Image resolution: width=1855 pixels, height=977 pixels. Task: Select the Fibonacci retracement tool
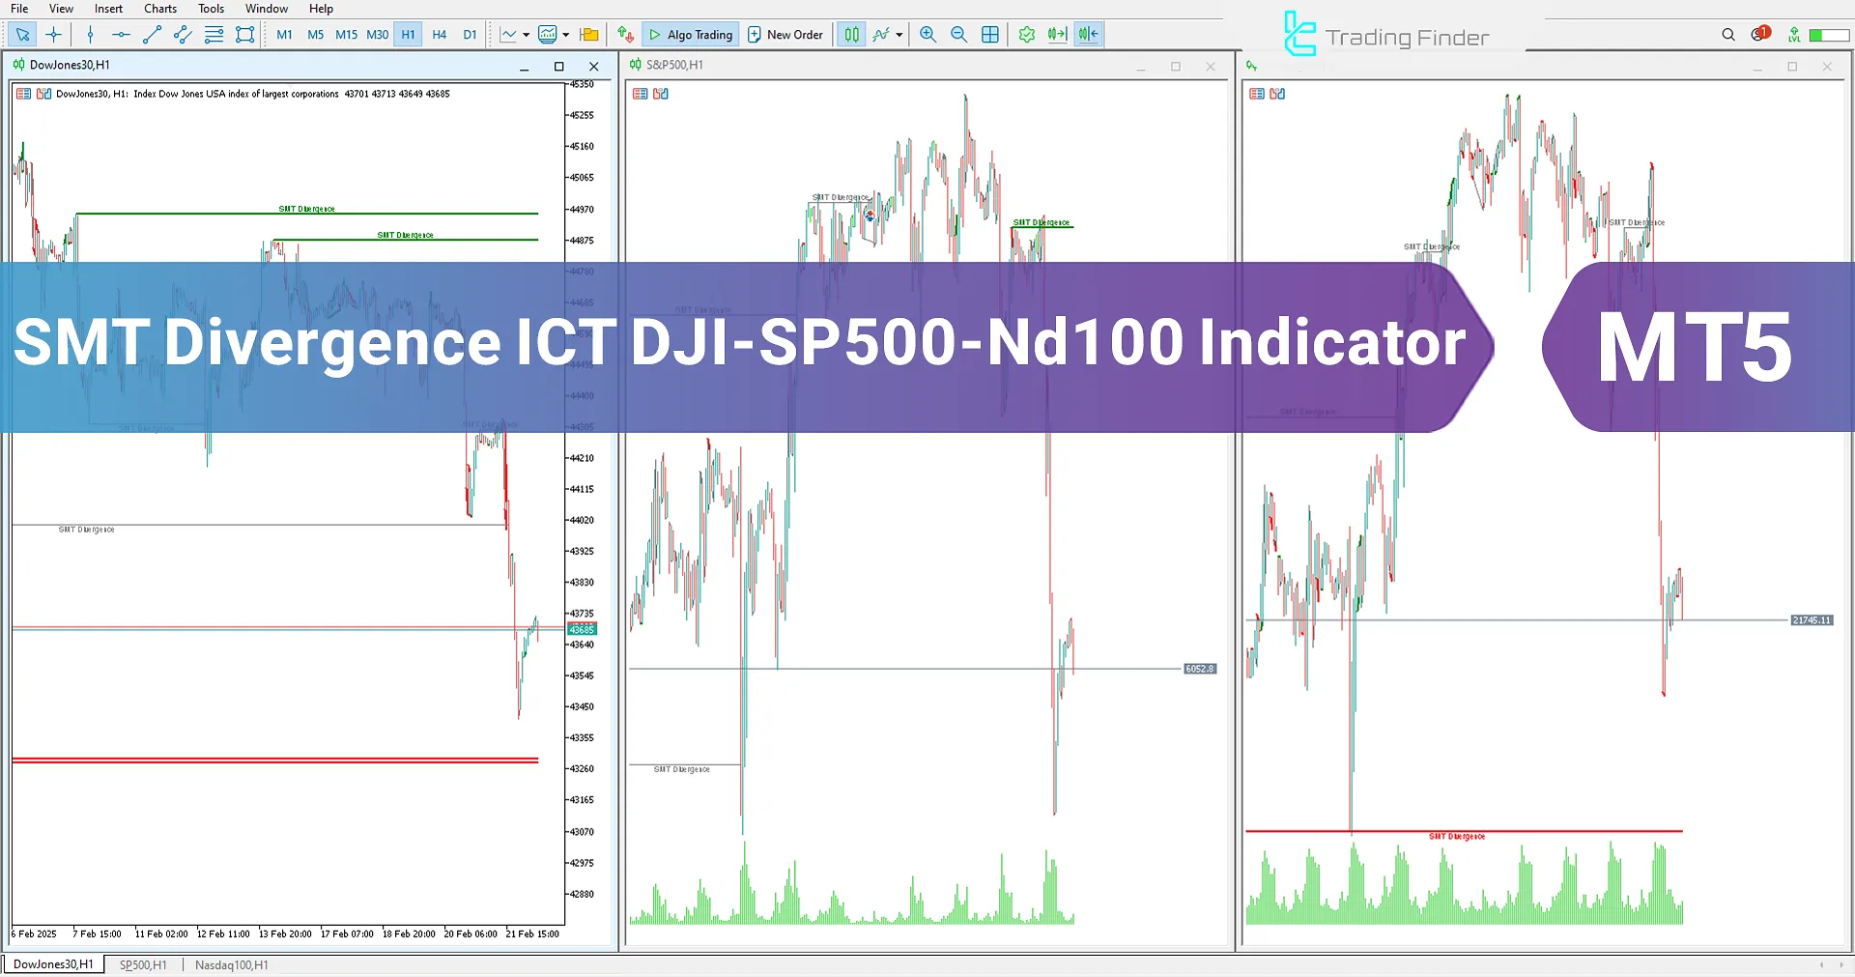point(214,35)
